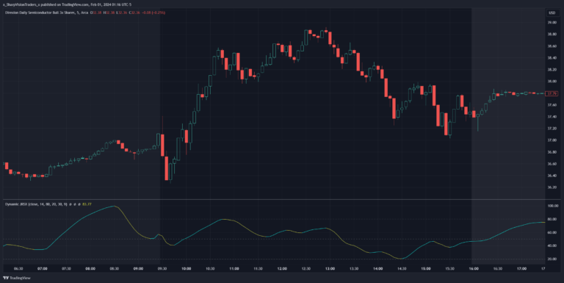Click the Dynamic JRSX indicator legend label
Screen dimensions: 564x283
pos(36,204)
